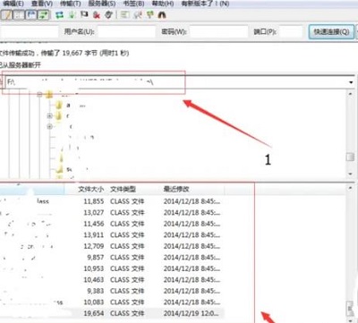
Task: Toggle the local directory tree display
Action: 19,15
